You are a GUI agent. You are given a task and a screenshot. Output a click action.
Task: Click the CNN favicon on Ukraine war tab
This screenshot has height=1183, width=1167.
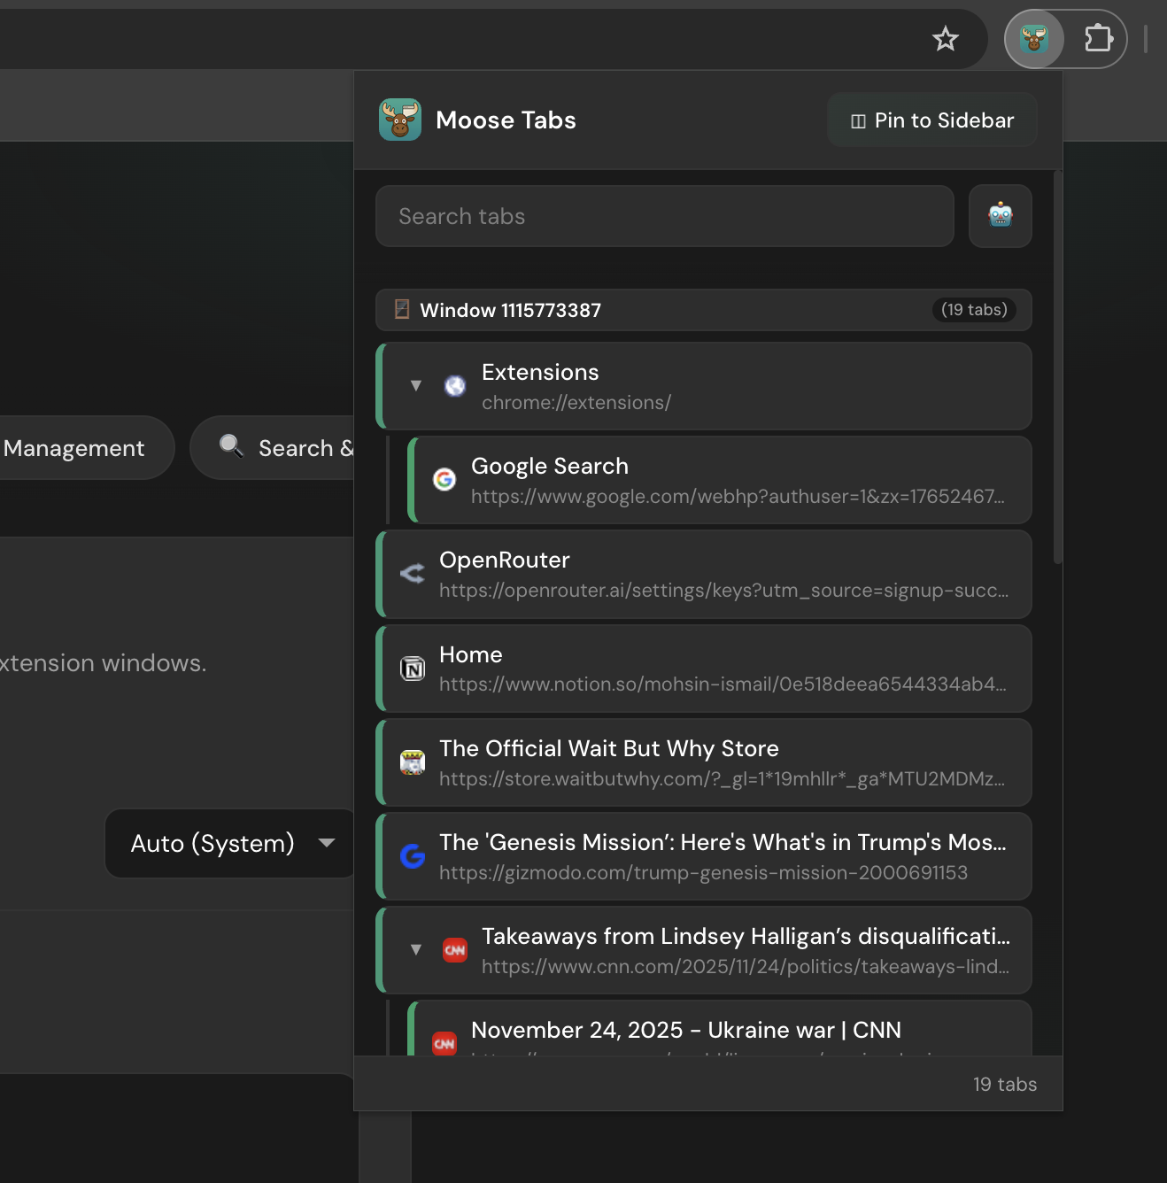coord(444,1044)
